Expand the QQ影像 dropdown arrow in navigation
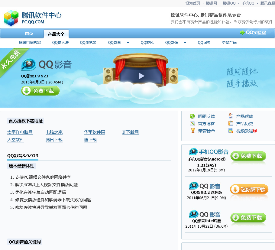 point(185,43)
